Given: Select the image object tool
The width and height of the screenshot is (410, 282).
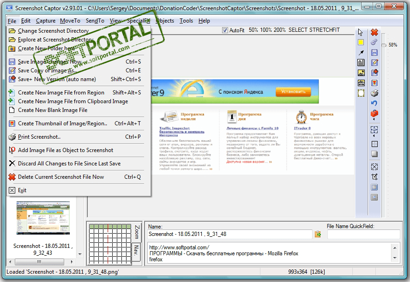Looking at the screenshot, I should point(361,73).
